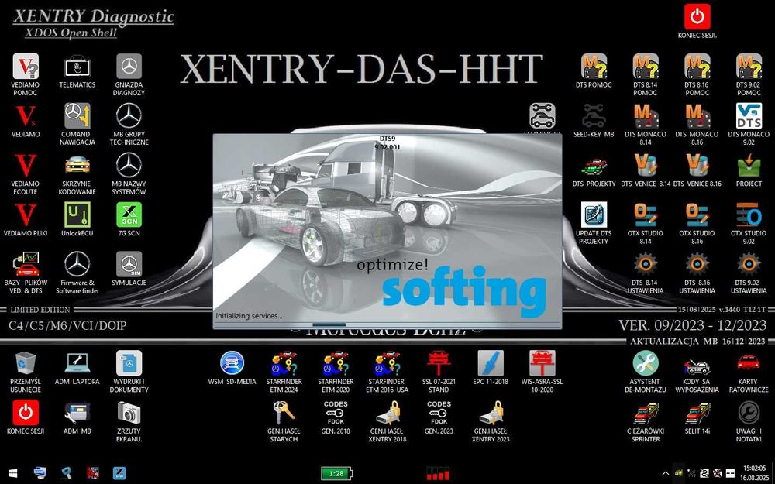Open SKRZYNIE KODOWANIE car icon

pos(77,165)
